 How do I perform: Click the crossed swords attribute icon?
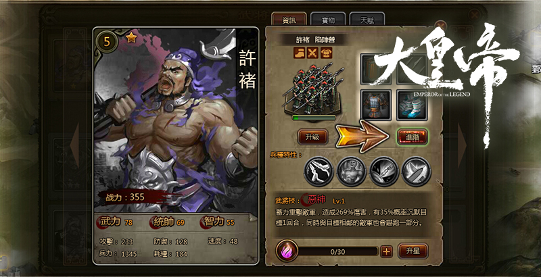[x=312, y=53]
